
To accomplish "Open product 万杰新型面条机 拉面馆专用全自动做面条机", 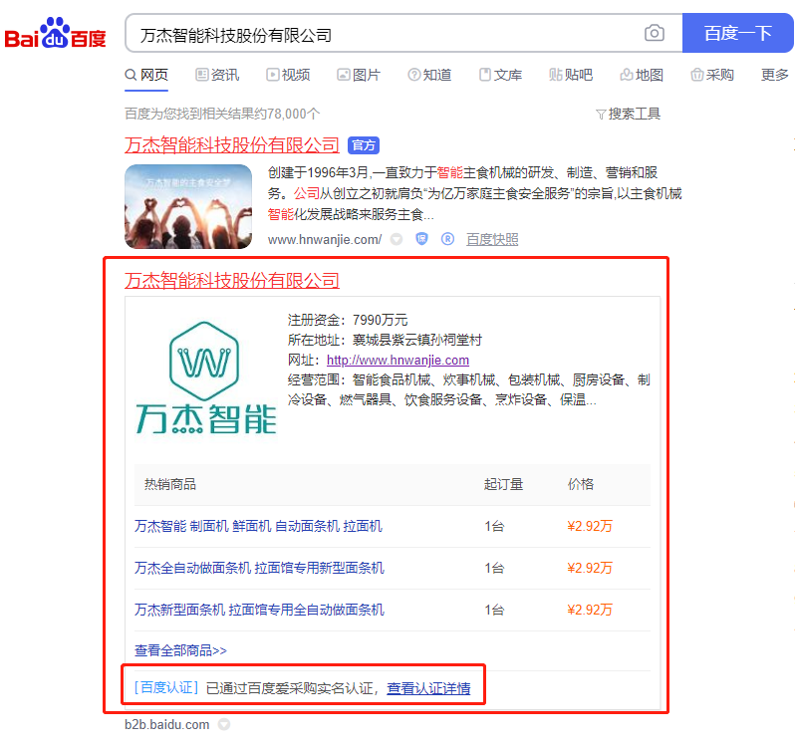I will (259, 610).
